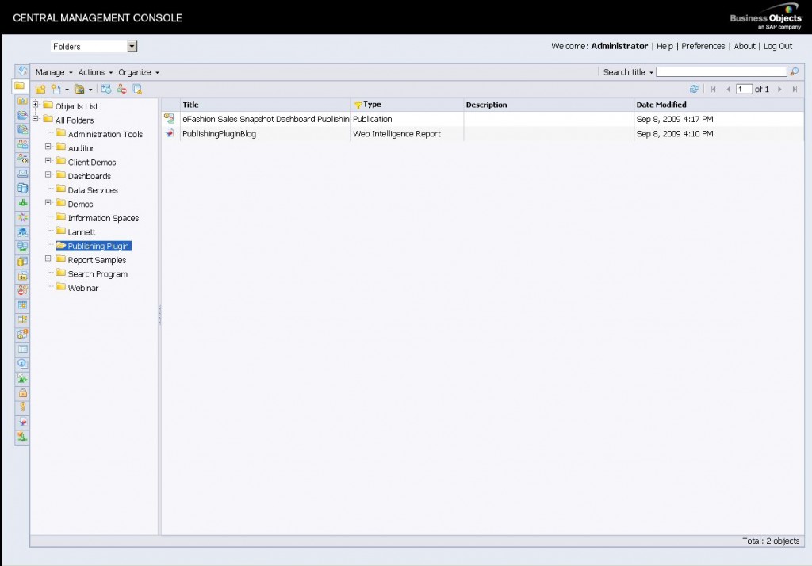Image resolution: width=812 pixels, height=566 pixels.
Task: Open the Organize menu
Action: 138,72
